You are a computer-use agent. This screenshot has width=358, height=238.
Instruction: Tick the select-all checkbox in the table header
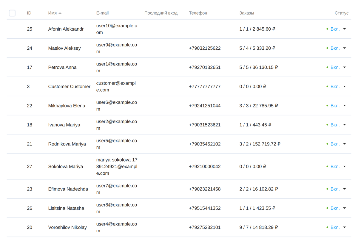tap(12, 13)
